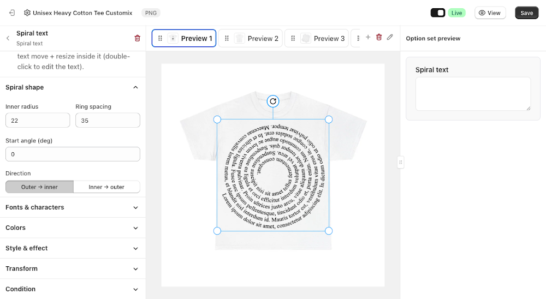Switch to Preview 1 tab

(x=184, y=38)
